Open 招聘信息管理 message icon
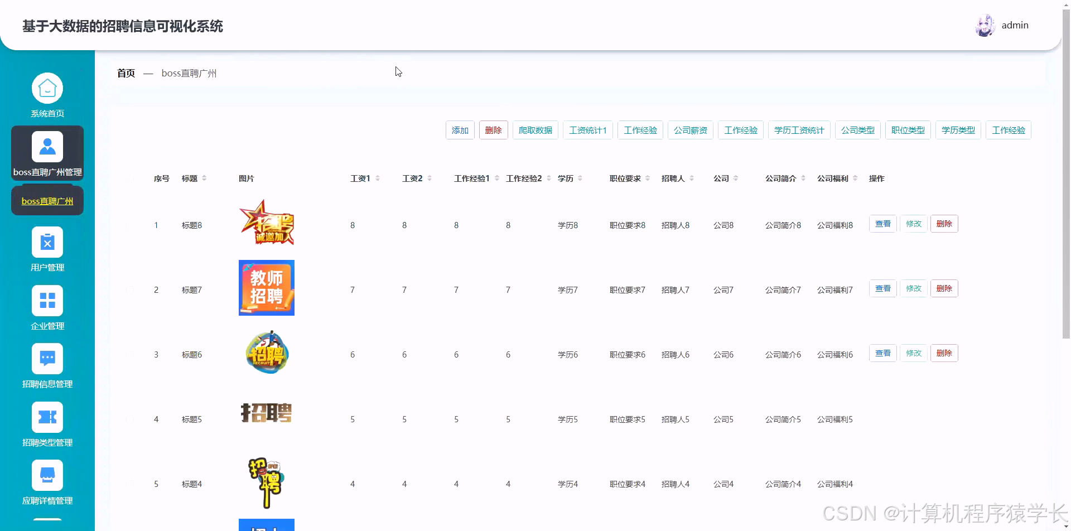The height and width of the screenshot is (531, 1071). pyautogui.click(x=47, y=359)
